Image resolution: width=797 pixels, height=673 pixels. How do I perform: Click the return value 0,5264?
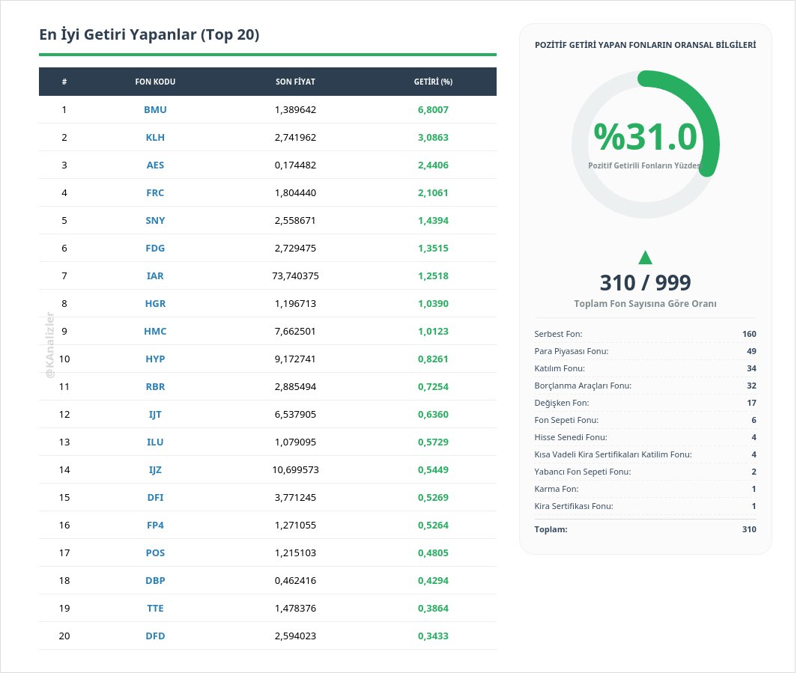point(433,526)
